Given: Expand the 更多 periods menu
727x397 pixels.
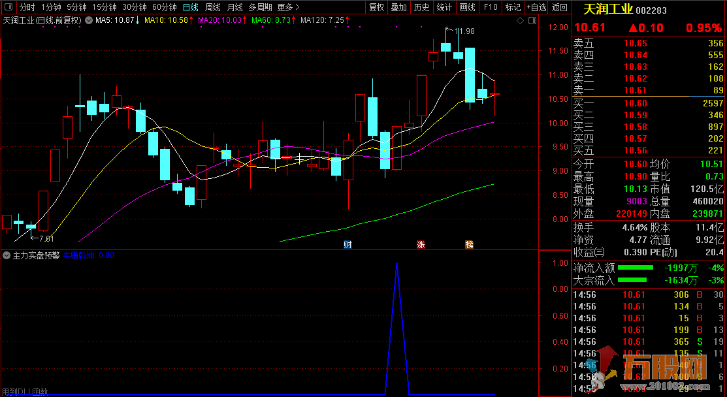Looking at the screenshot, I should (289, 7).
